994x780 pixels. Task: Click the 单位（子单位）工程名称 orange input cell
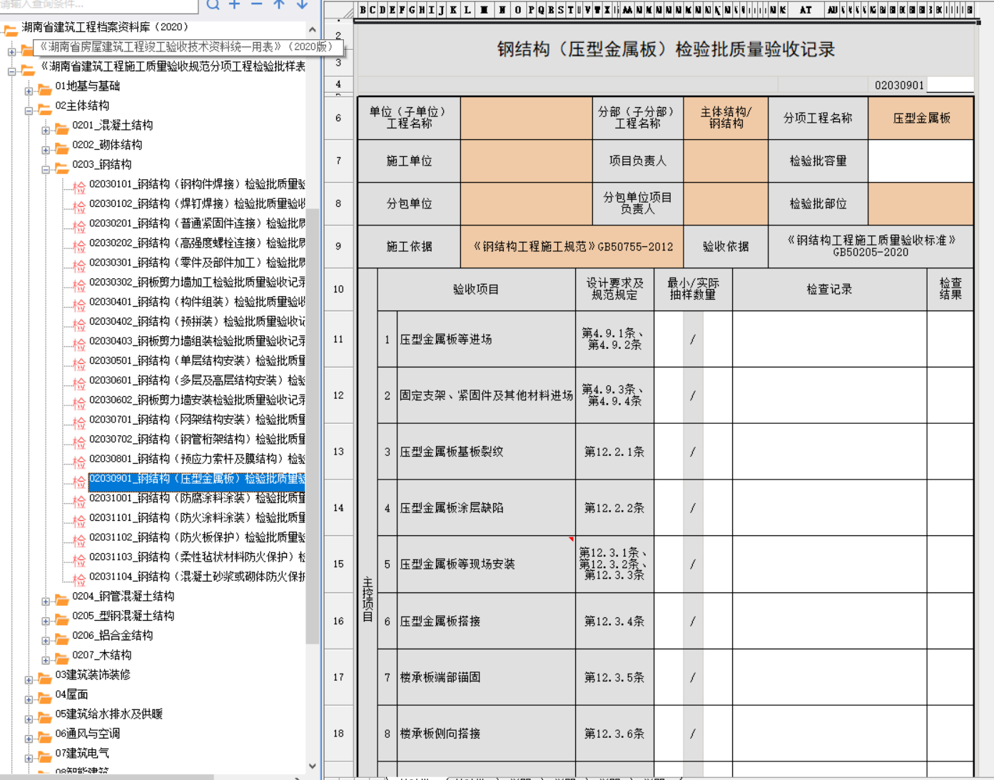(x=527, y=118)
